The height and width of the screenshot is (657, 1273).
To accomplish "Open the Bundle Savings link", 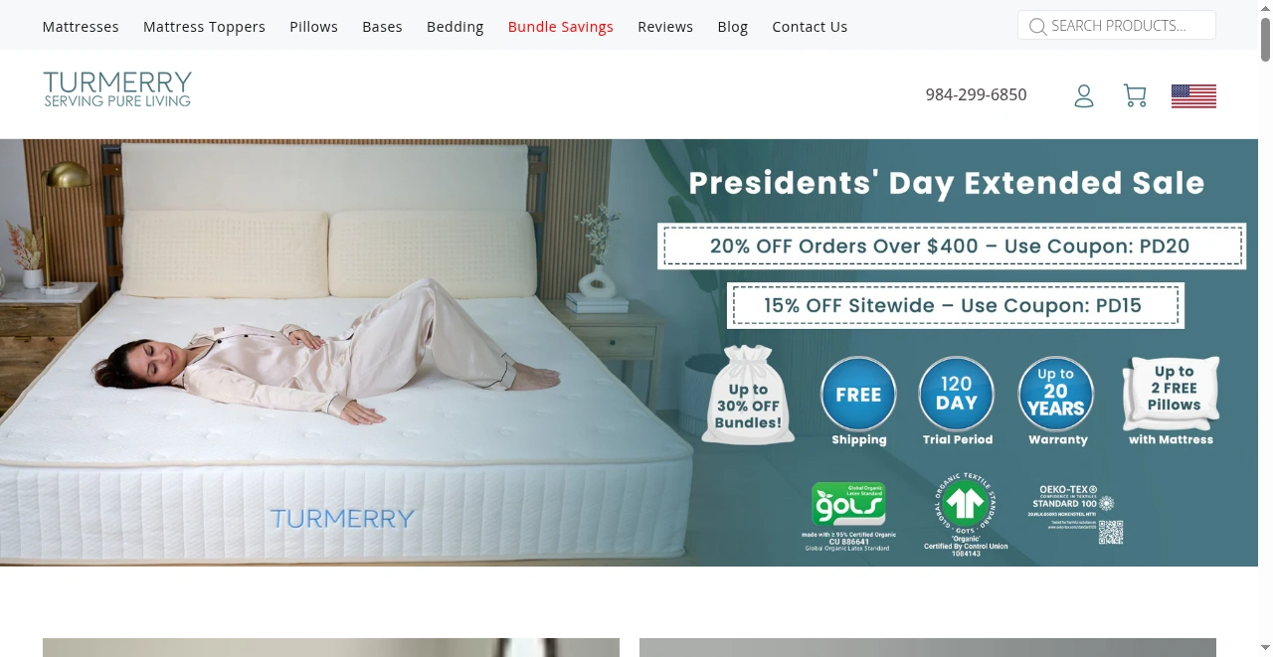I will 560,27.
